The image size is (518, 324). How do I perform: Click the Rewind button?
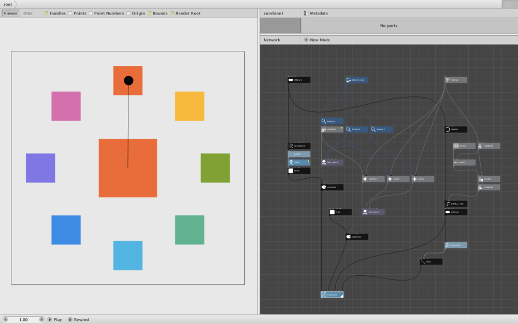[x=78, y=320]
